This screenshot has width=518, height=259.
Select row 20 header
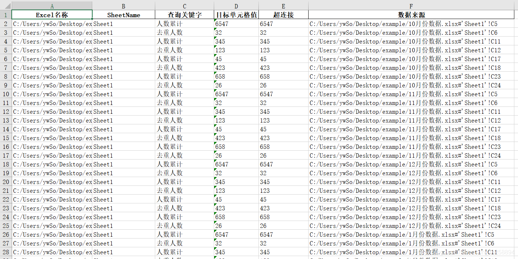(x=6, y=182)
